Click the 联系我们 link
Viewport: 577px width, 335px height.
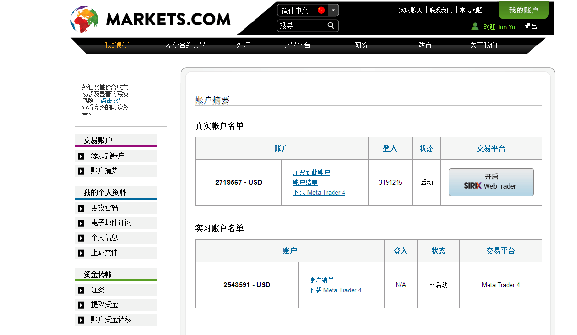coord(441,10)
